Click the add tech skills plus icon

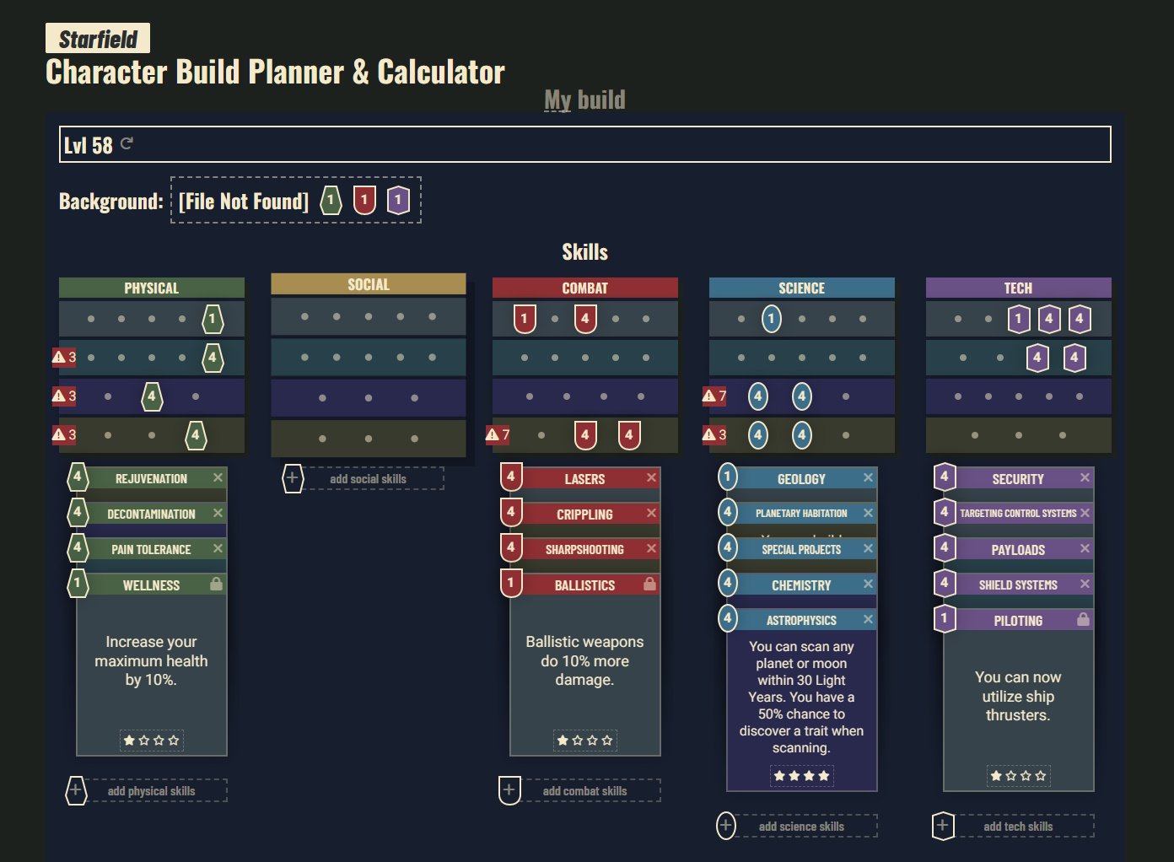coord(943,826)
